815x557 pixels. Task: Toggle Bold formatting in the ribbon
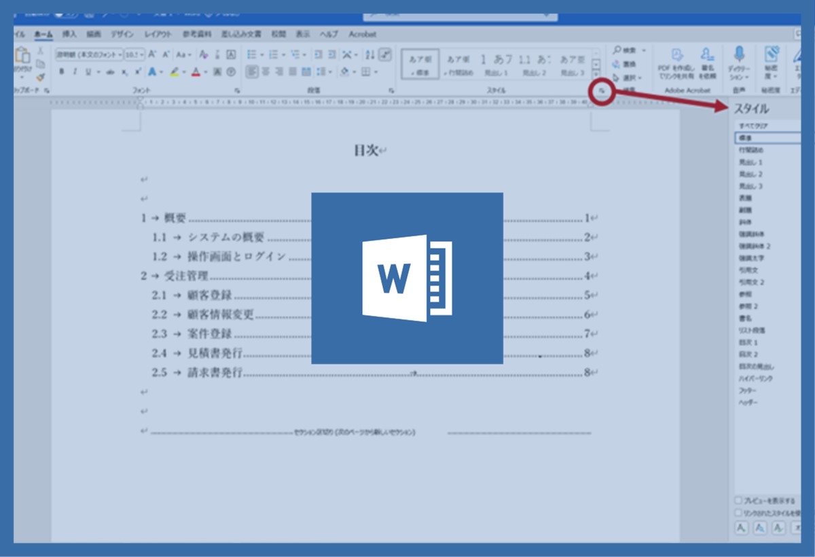[x=61, y=72]
